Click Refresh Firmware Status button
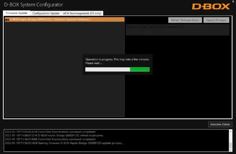Viewport: 236px width, 154px height. tap(185, 20)
